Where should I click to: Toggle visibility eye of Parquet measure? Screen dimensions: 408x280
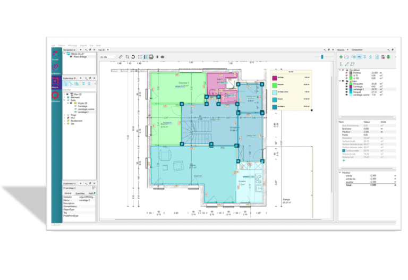pyautogui.click(x=345, y=92)
